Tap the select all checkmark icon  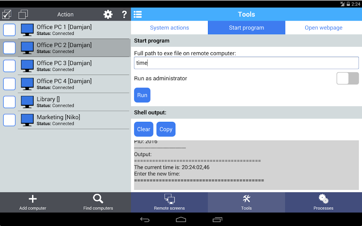[7, 14]
